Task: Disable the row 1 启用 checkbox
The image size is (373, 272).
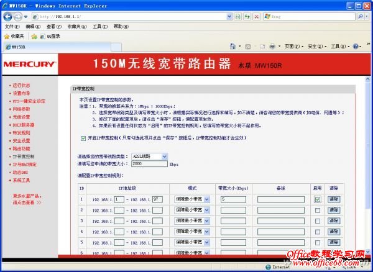Action: [317, 199]
